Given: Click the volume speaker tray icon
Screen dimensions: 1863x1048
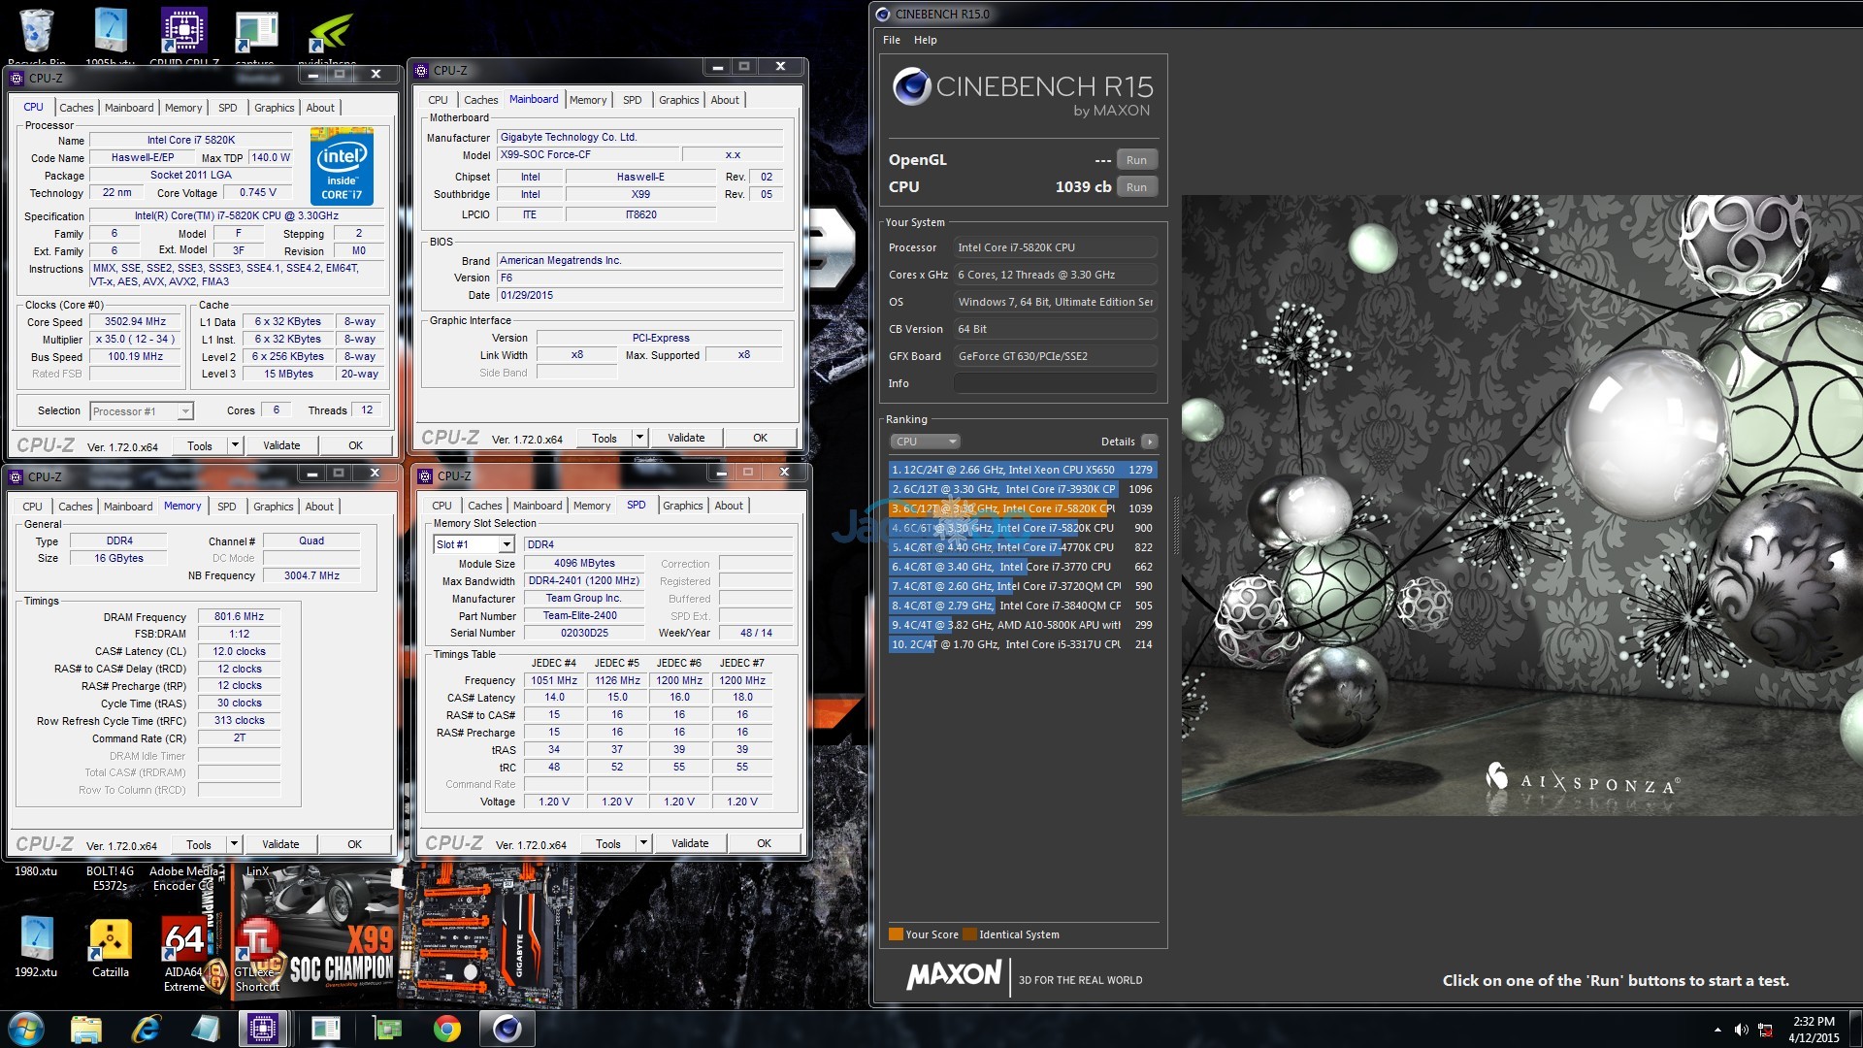Looking at the screenshot, I should [x=1741, y=1030].
